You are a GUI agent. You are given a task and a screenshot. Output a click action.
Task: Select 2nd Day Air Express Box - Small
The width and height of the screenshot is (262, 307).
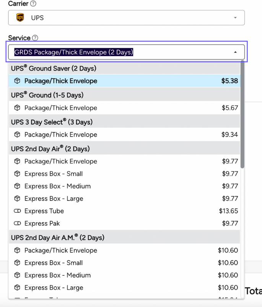[54, 174]
